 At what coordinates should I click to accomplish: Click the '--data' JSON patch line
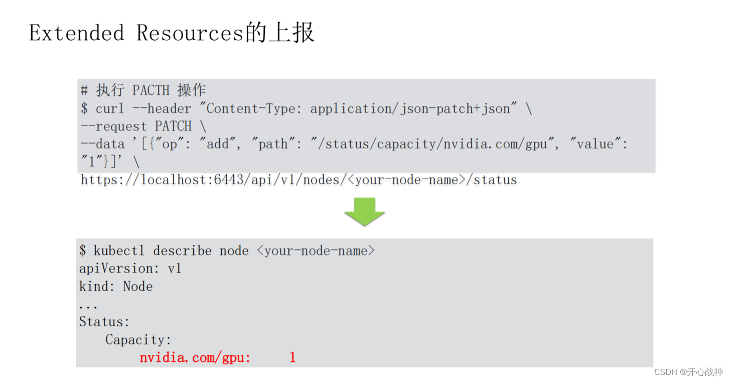click(351, 144)
